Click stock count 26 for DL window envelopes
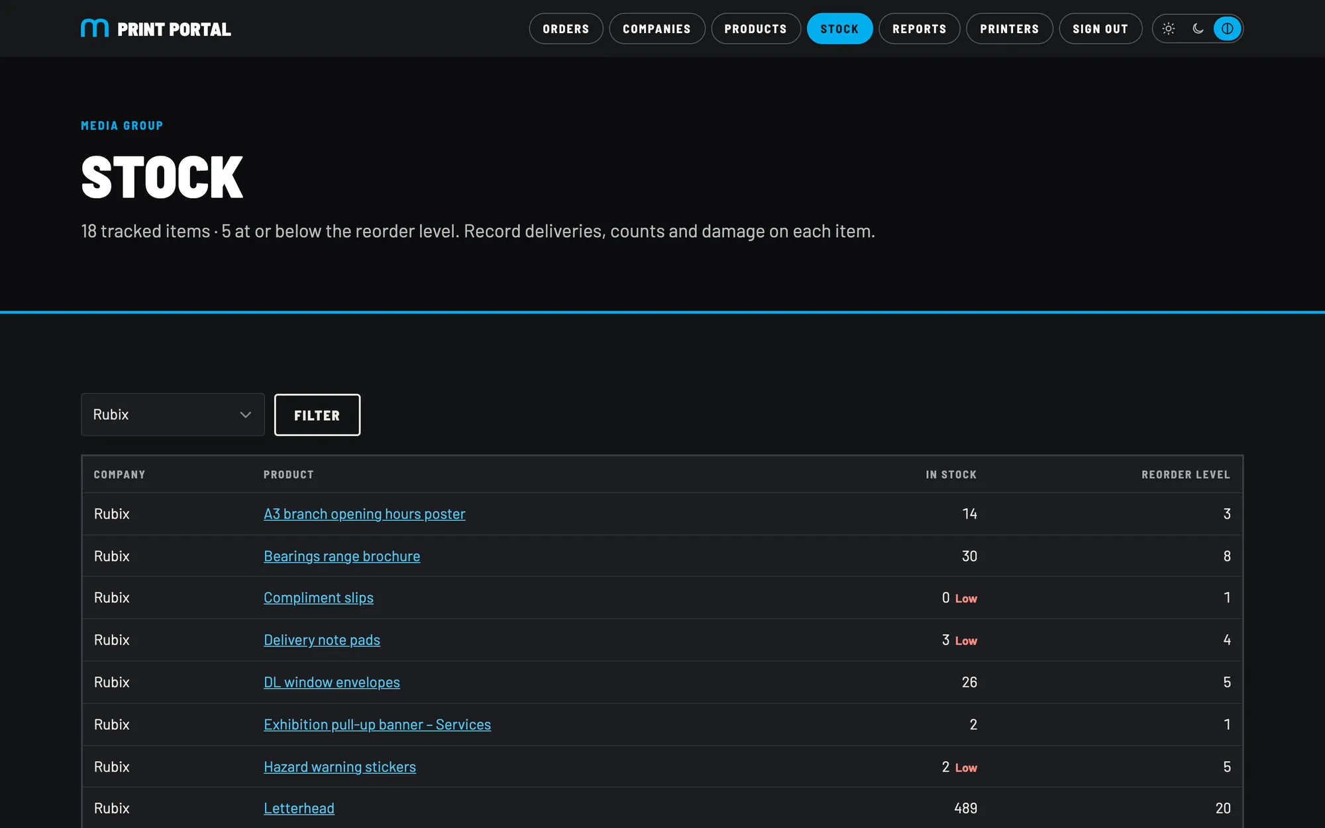 pyautogui.click(x=969, y=682)
